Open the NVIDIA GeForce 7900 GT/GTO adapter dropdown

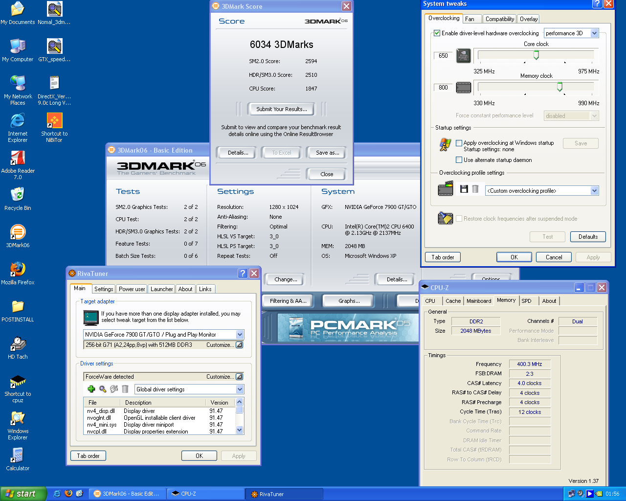click(x=240, y=335)
